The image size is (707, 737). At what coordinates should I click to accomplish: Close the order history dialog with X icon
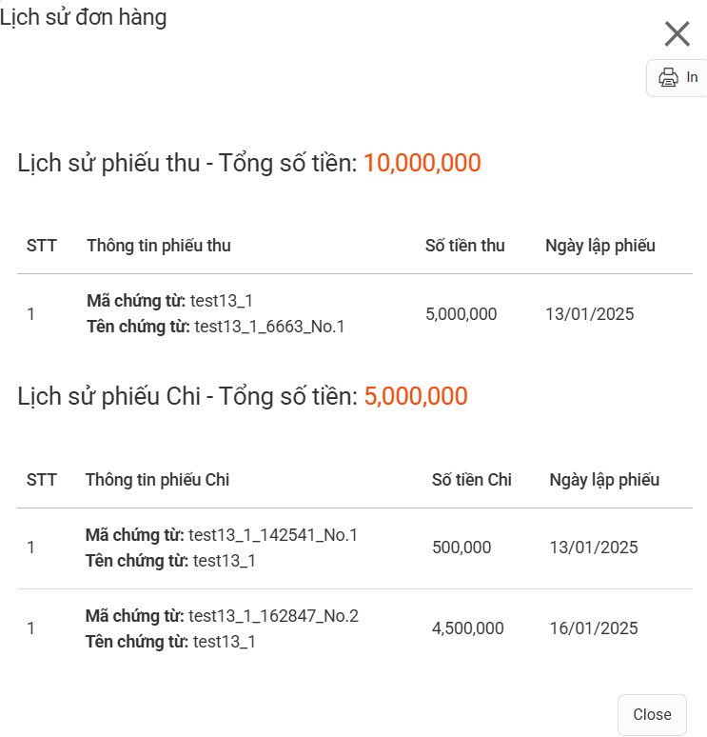coord(677,34)
